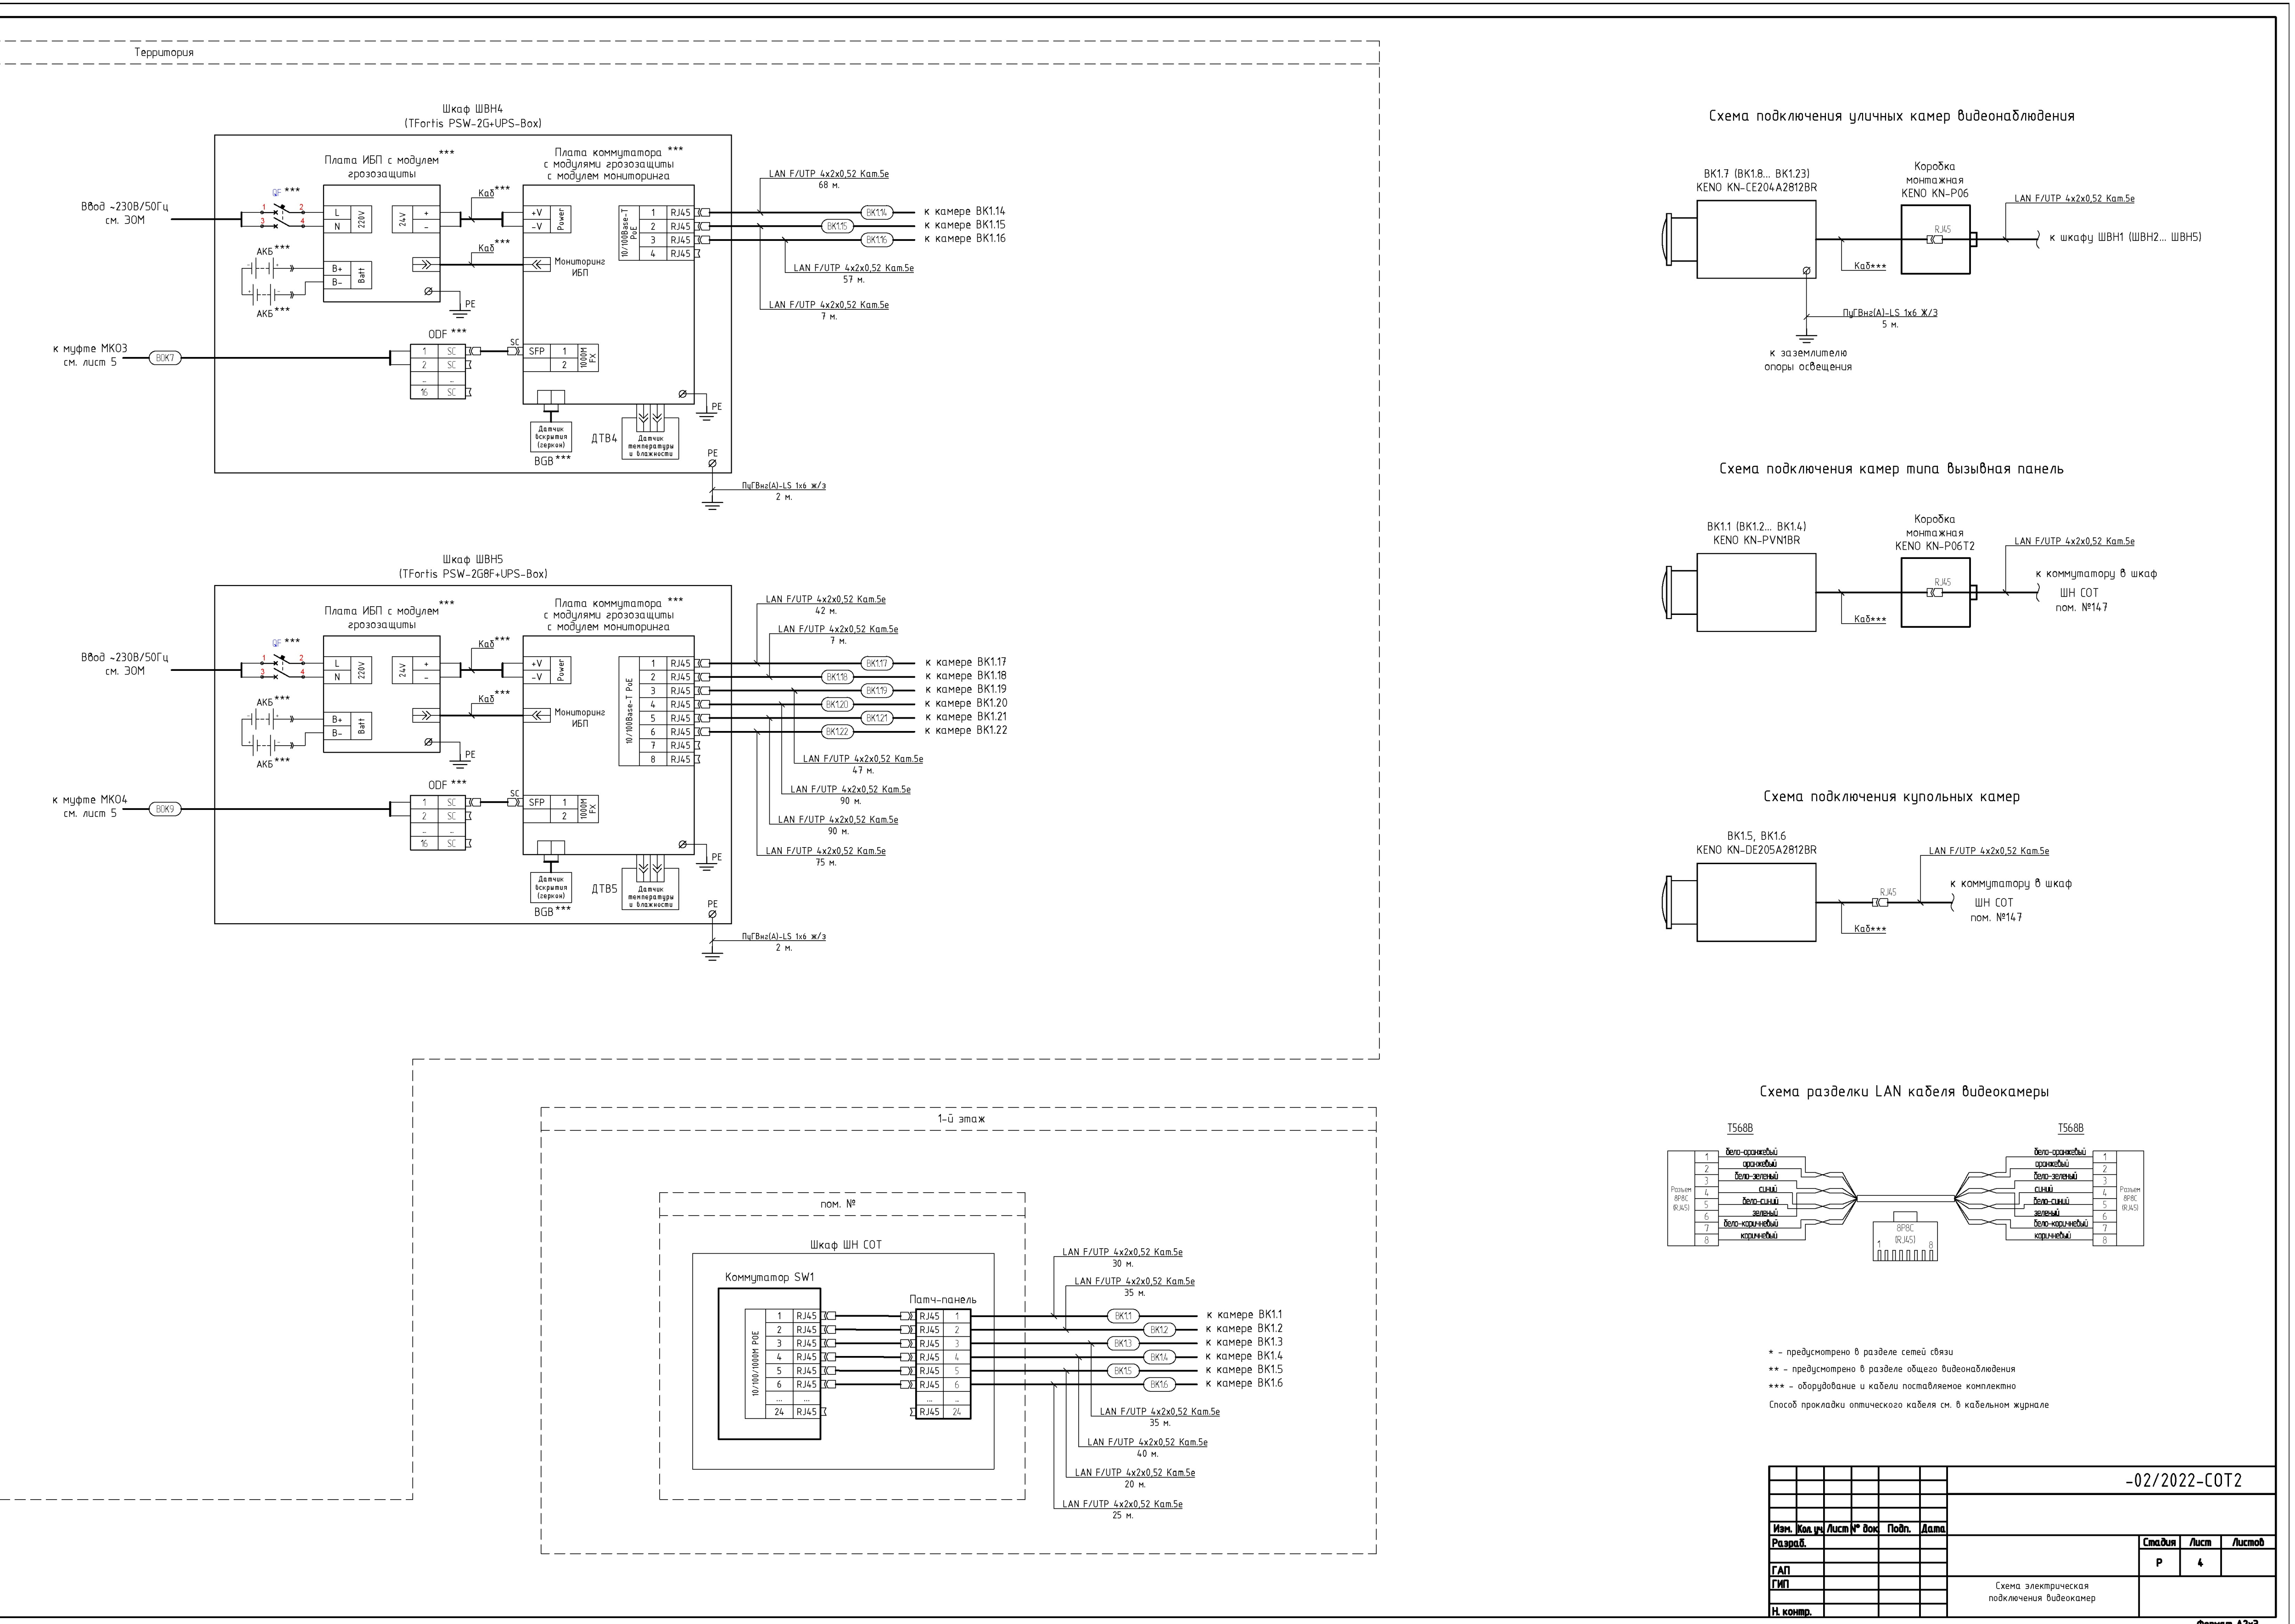Click the 'ДТВ5' sensor designation
Screen dimensions: 2295x1624
point(604,889)
